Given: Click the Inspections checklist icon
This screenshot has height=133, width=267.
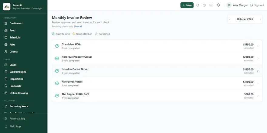Looking at the screenshot, I should [6, 79].
